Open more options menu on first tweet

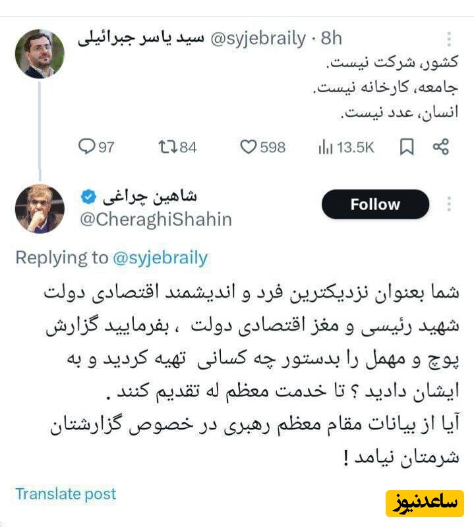tap(450, 38)
